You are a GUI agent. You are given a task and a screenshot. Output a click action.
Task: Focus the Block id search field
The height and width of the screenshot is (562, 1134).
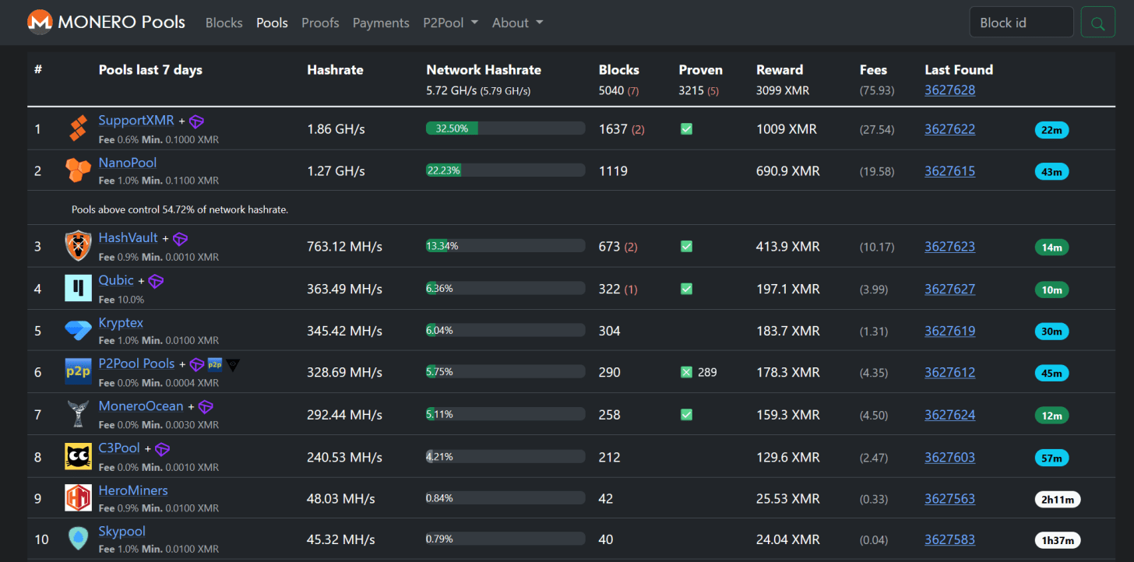pos(1022,23)
